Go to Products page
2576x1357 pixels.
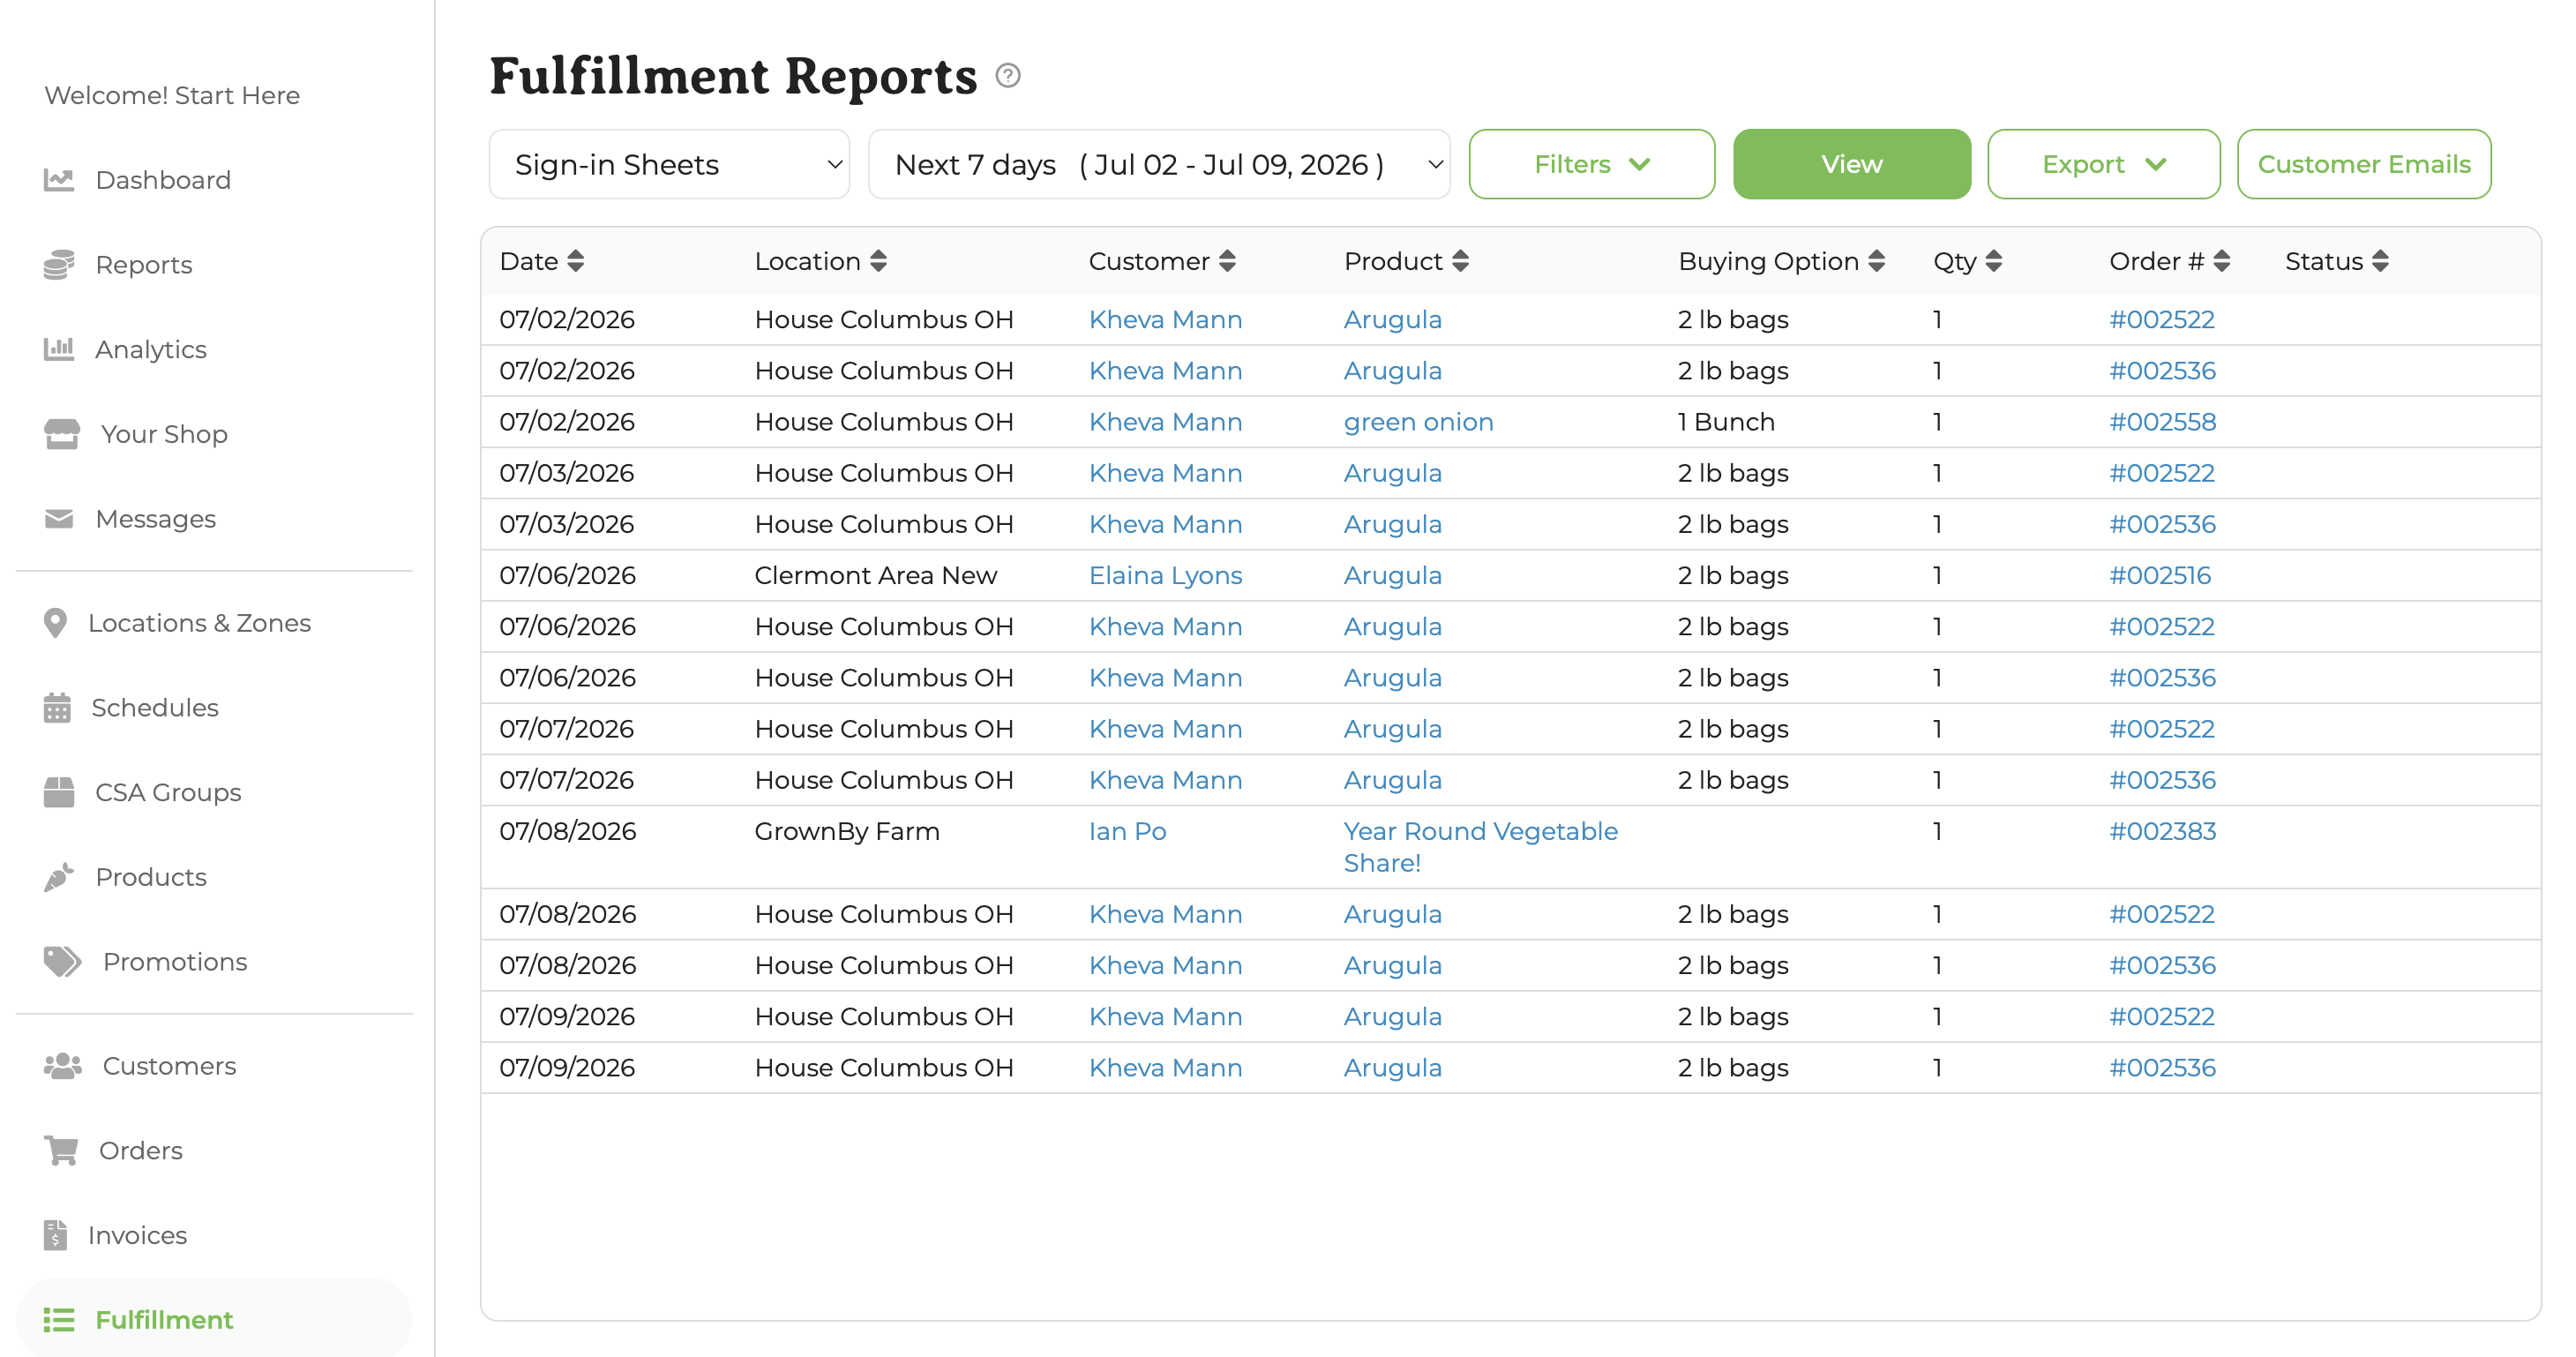(x=151, y=877)
